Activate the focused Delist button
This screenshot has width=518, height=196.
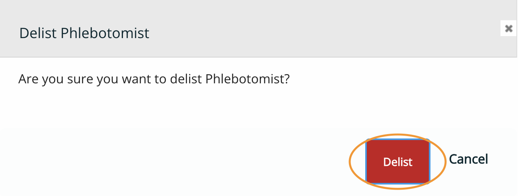click(x=397, y=161)
